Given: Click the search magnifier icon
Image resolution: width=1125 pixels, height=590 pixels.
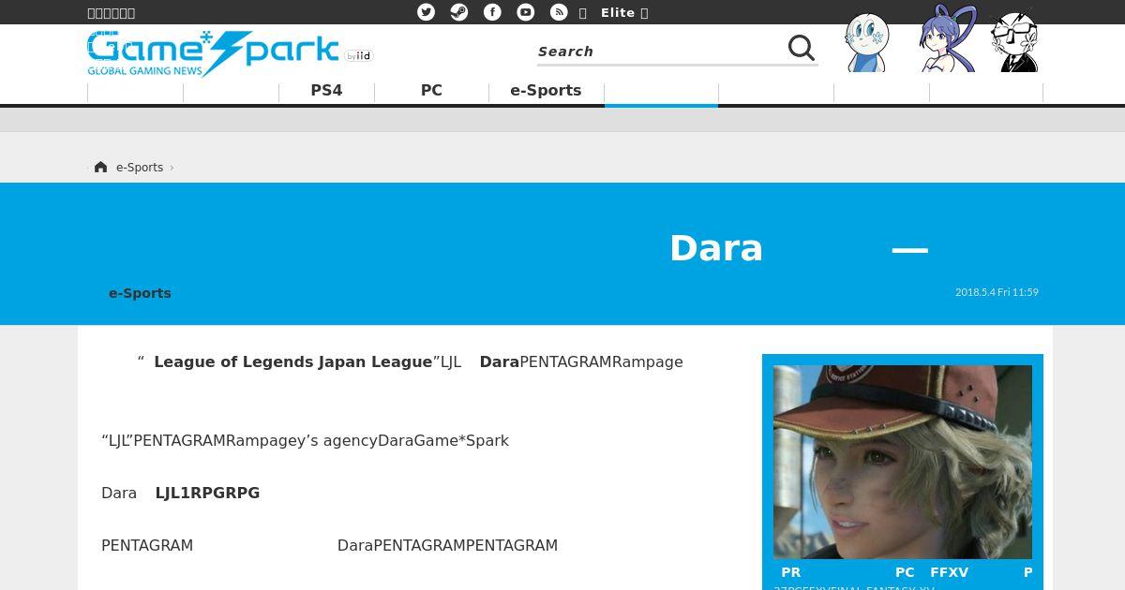Looking at the screenshot, I should 802,48.
